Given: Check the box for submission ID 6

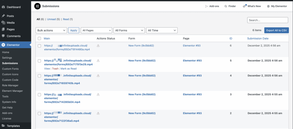Looking at the screenshot, I should (x=39, y=46).
